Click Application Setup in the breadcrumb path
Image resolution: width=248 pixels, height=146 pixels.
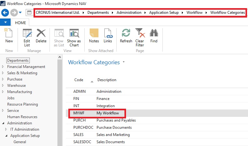(164, 13)
